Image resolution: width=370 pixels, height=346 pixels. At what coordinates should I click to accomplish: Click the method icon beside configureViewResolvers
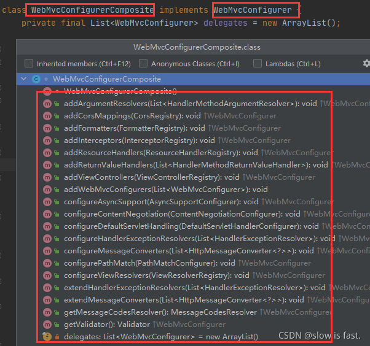click(x=47, y=275)
